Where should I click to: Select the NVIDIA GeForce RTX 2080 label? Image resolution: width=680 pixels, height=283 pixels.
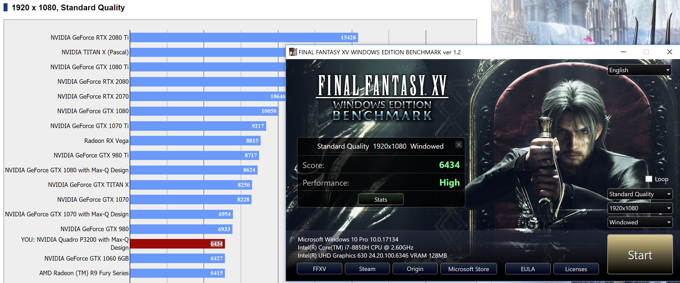[93, 82]
